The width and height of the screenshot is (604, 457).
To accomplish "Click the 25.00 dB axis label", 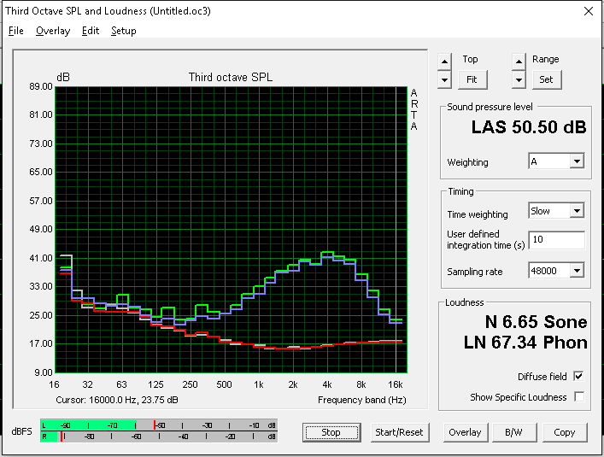I will pyautogui.click(x=41, y=315).
